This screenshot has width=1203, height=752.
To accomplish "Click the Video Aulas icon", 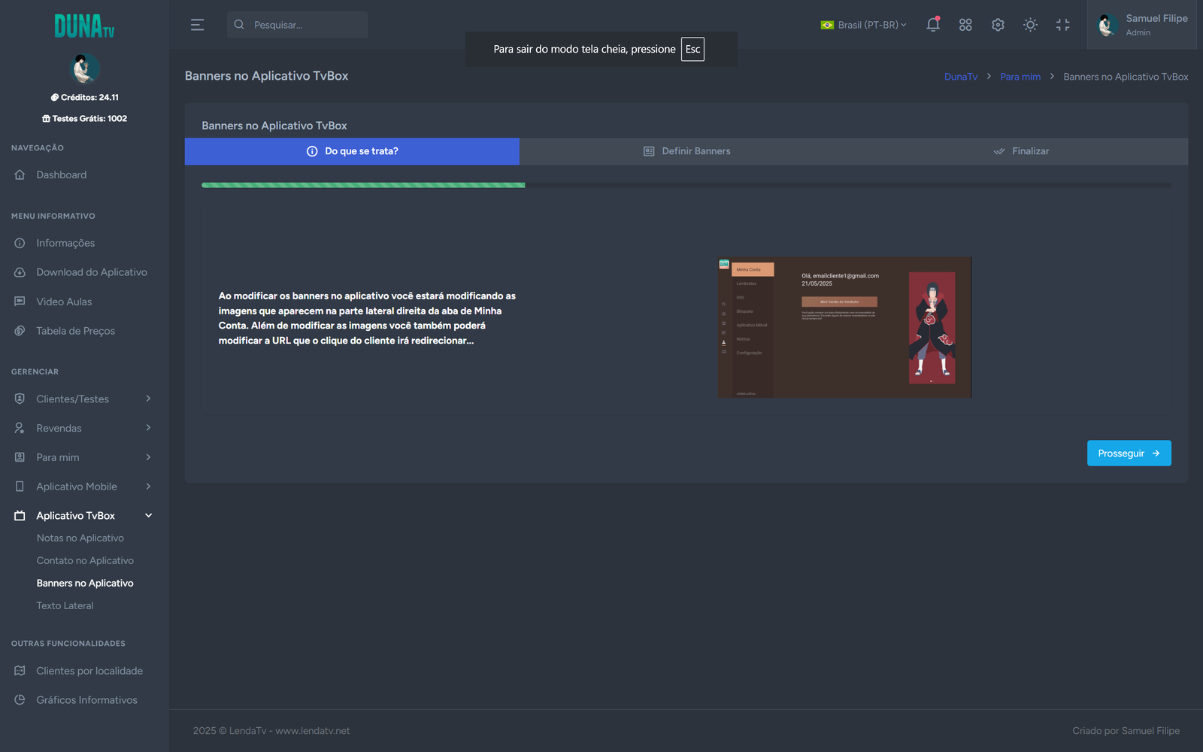I will (20, 302).
